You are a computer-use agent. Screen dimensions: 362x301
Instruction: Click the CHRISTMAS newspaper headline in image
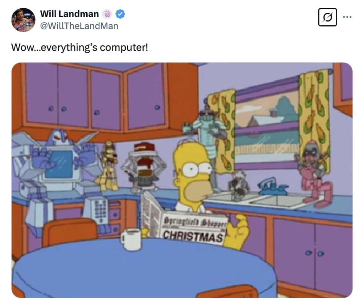[193, 236]
